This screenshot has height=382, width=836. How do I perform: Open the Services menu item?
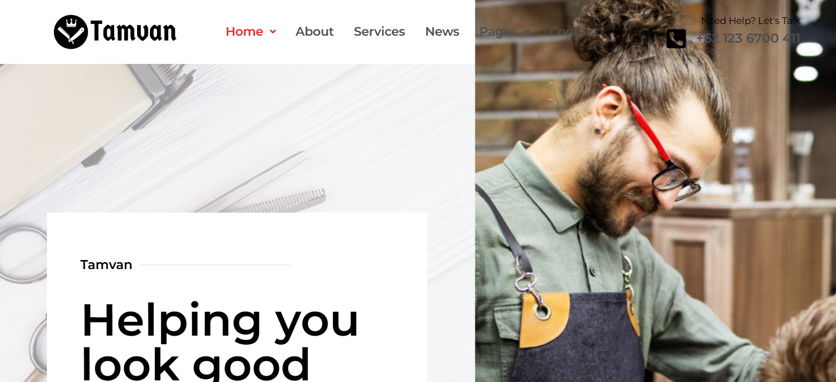379,31
